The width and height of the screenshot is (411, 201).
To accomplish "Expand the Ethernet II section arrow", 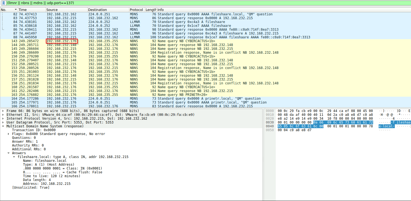I will pos(3,115).
